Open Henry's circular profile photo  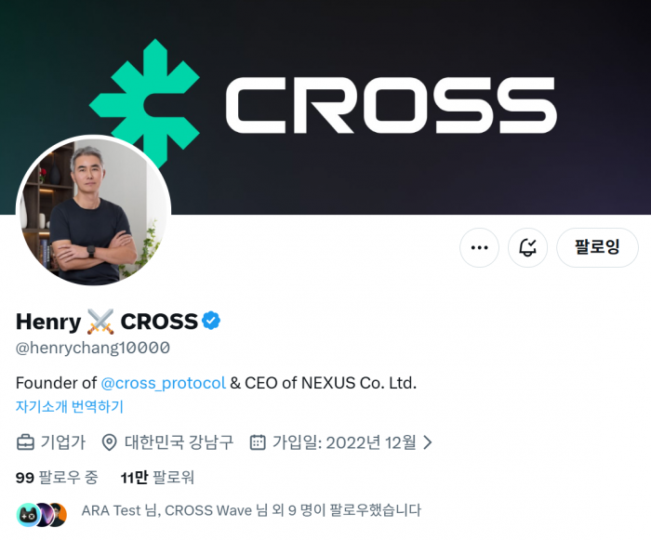point(93,210)
